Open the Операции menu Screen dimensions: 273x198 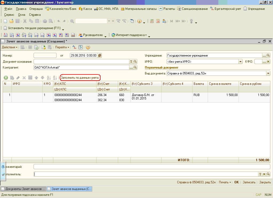[36, 9]
